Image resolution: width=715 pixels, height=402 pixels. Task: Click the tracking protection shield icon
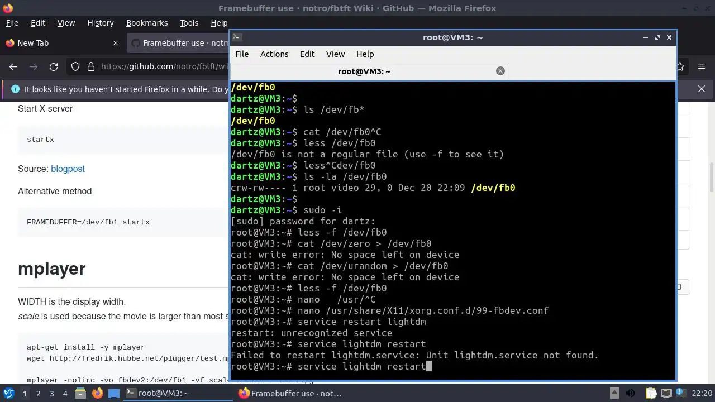pos(75,66)
